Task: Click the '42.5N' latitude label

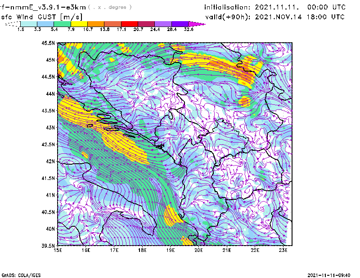Action: [48, 144]
